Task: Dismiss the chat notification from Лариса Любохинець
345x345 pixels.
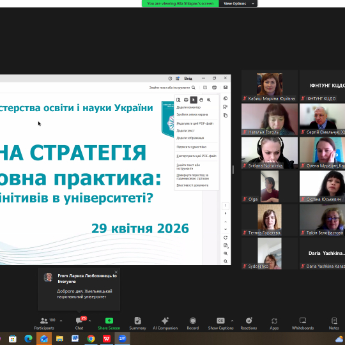Action: (x=116, y=272)
